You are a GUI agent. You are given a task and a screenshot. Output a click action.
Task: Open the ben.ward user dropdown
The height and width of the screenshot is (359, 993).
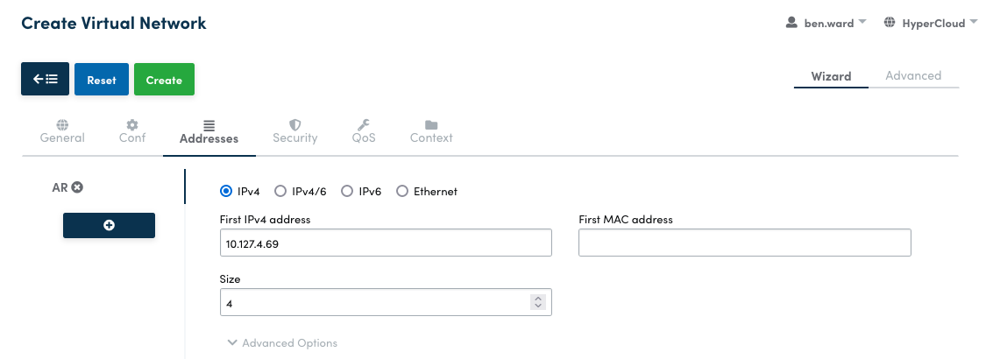[x=826, y=24]
